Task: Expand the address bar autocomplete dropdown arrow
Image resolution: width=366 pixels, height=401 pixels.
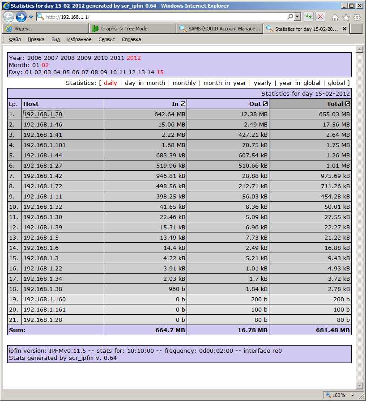Action: click(x=297, y=17)
